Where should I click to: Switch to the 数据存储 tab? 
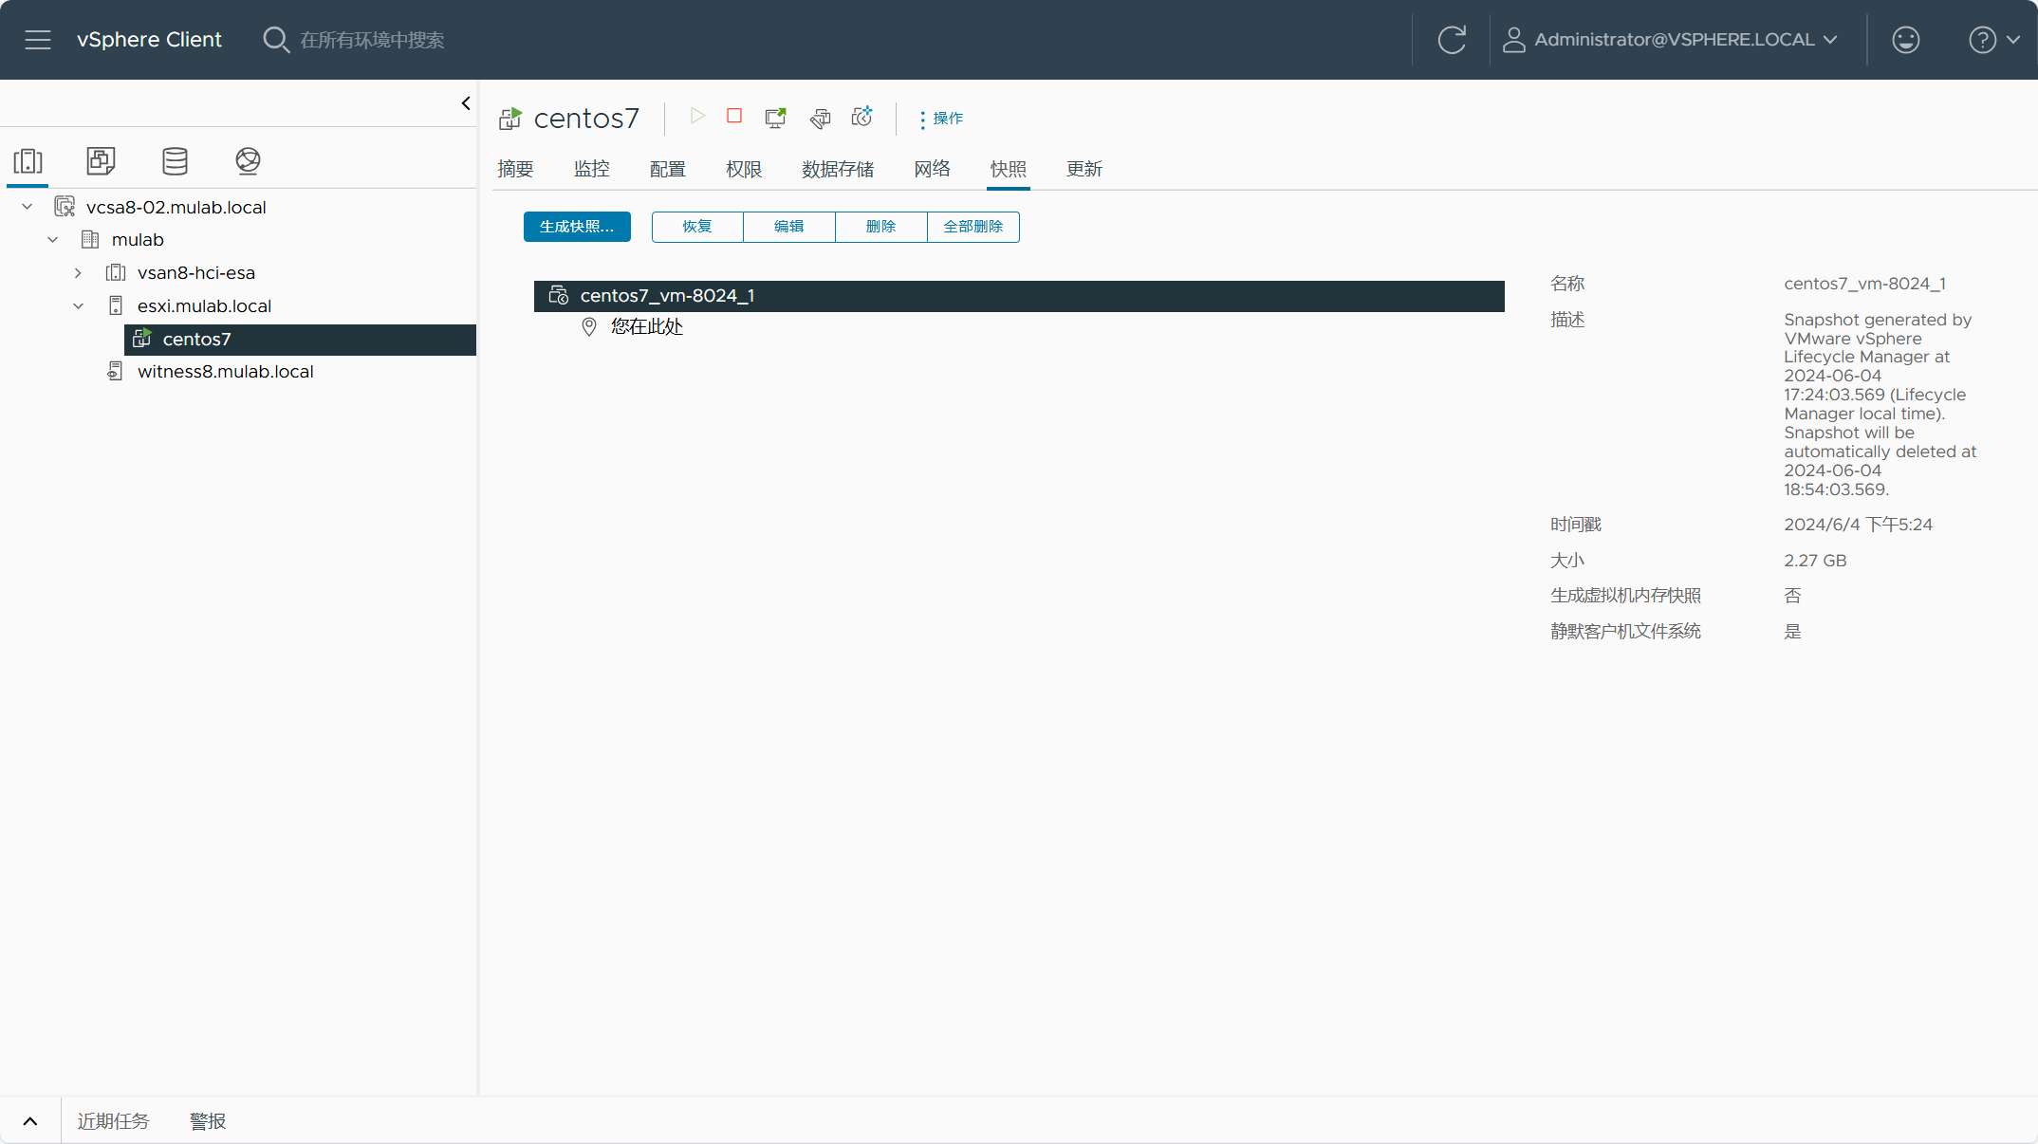838,169
